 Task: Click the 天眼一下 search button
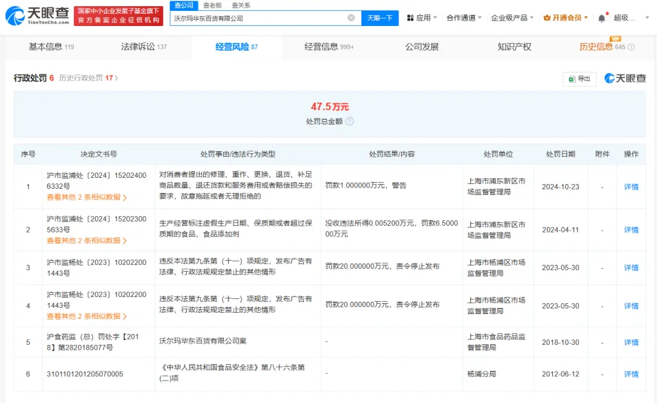(381, 18)
